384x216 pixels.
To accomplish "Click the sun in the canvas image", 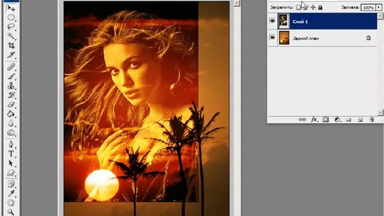I will coord(102,185).
